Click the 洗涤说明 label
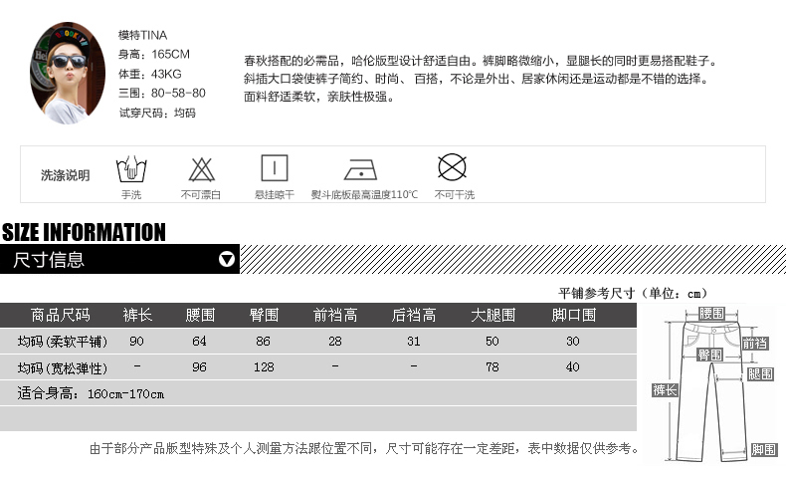 pos(65,175)
